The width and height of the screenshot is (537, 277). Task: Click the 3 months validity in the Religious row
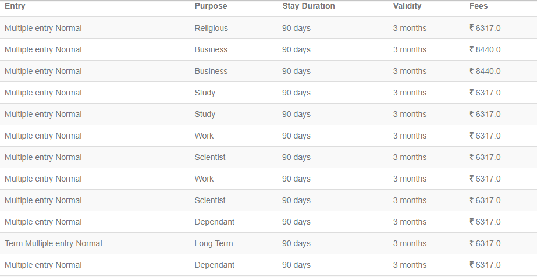pyautogui.click(x=410, y=28)
